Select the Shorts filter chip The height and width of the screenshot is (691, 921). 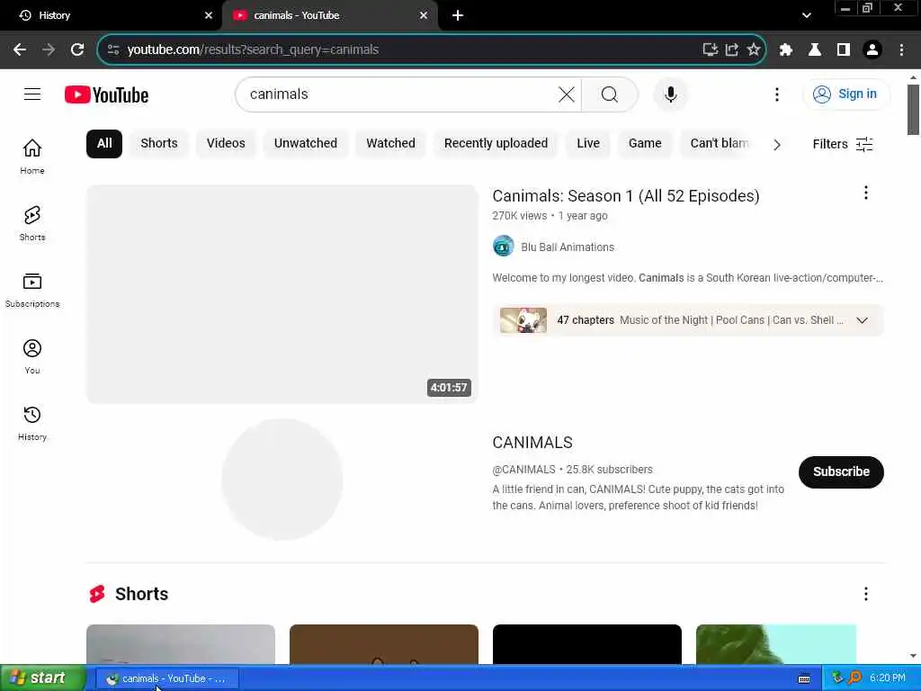click(x=159, y=143)
